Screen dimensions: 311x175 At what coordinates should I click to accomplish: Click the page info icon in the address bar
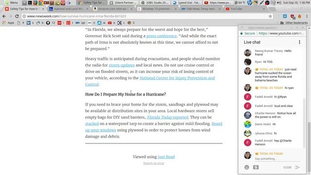click(x=24, y=16)
